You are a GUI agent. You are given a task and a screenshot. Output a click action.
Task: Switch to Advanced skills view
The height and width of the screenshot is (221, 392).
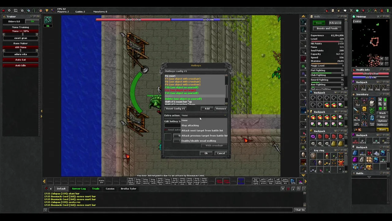[335, 23]
